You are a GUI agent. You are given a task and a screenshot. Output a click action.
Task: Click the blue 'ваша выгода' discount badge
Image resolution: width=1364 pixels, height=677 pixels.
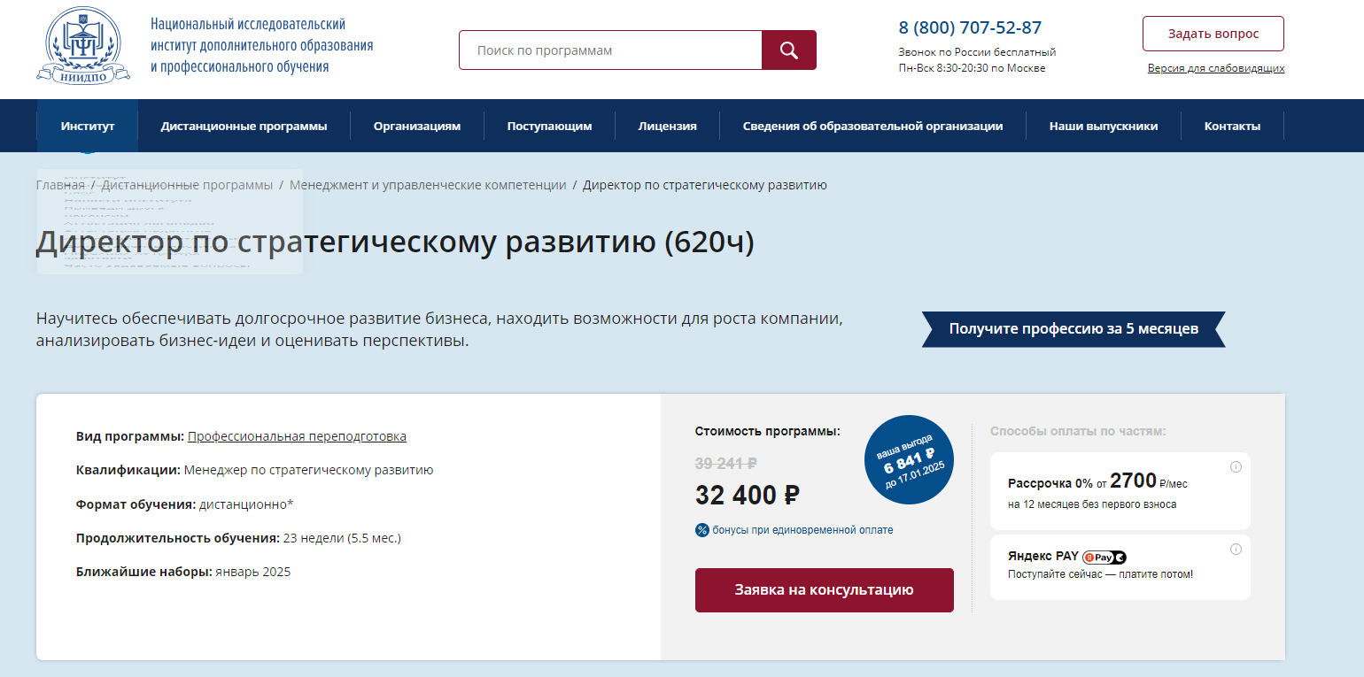(909, 459)
